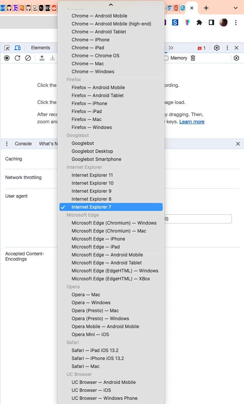244x404 pixels.
Task: Switch to the DEV browser tab
Action: pos(48,8)
